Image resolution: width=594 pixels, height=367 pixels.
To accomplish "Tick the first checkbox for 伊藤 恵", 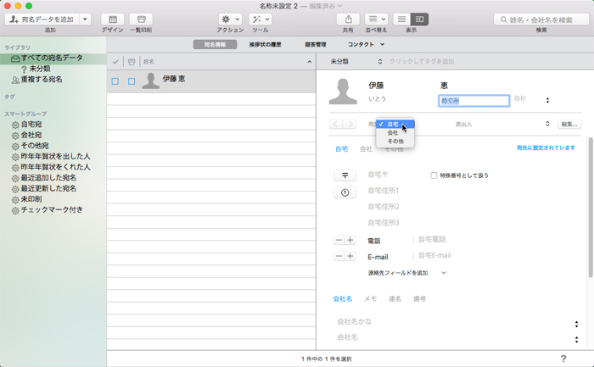I will [115, 81].
